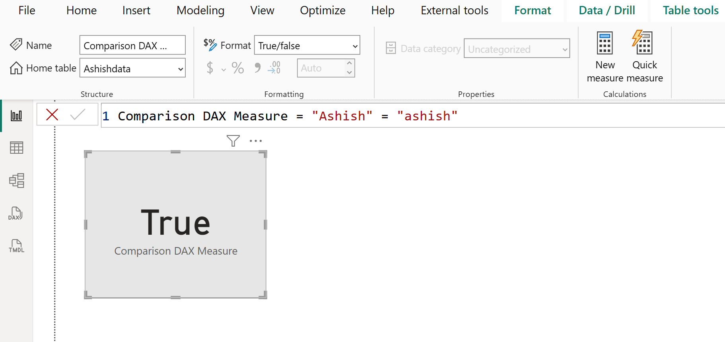This screenshot has height=342, width=725.
Task: Open the Home table Ashishdata dropdown
Action: 180,69
